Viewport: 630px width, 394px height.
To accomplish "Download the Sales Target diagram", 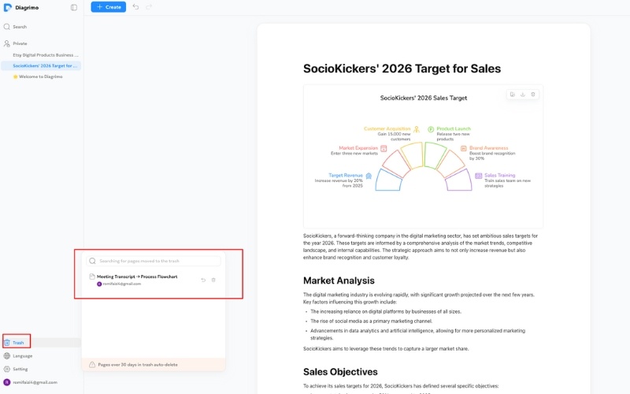I will [522, 95].
